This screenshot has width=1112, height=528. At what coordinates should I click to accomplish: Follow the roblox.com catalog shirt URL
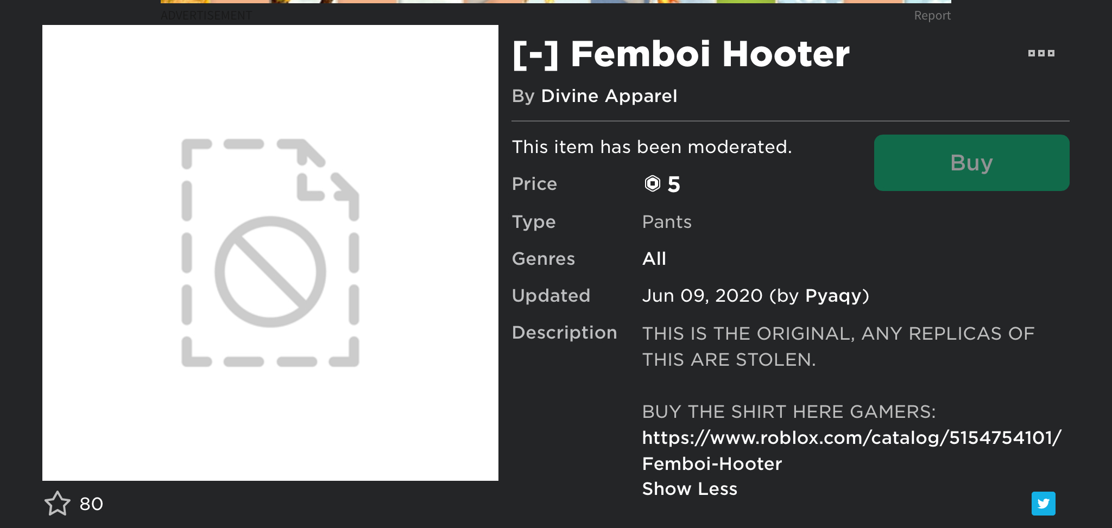851,438
